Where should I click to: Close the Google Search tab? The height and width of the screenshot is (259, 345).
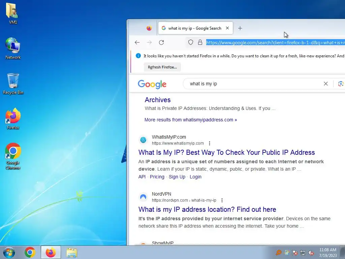[x=227, y=28]
